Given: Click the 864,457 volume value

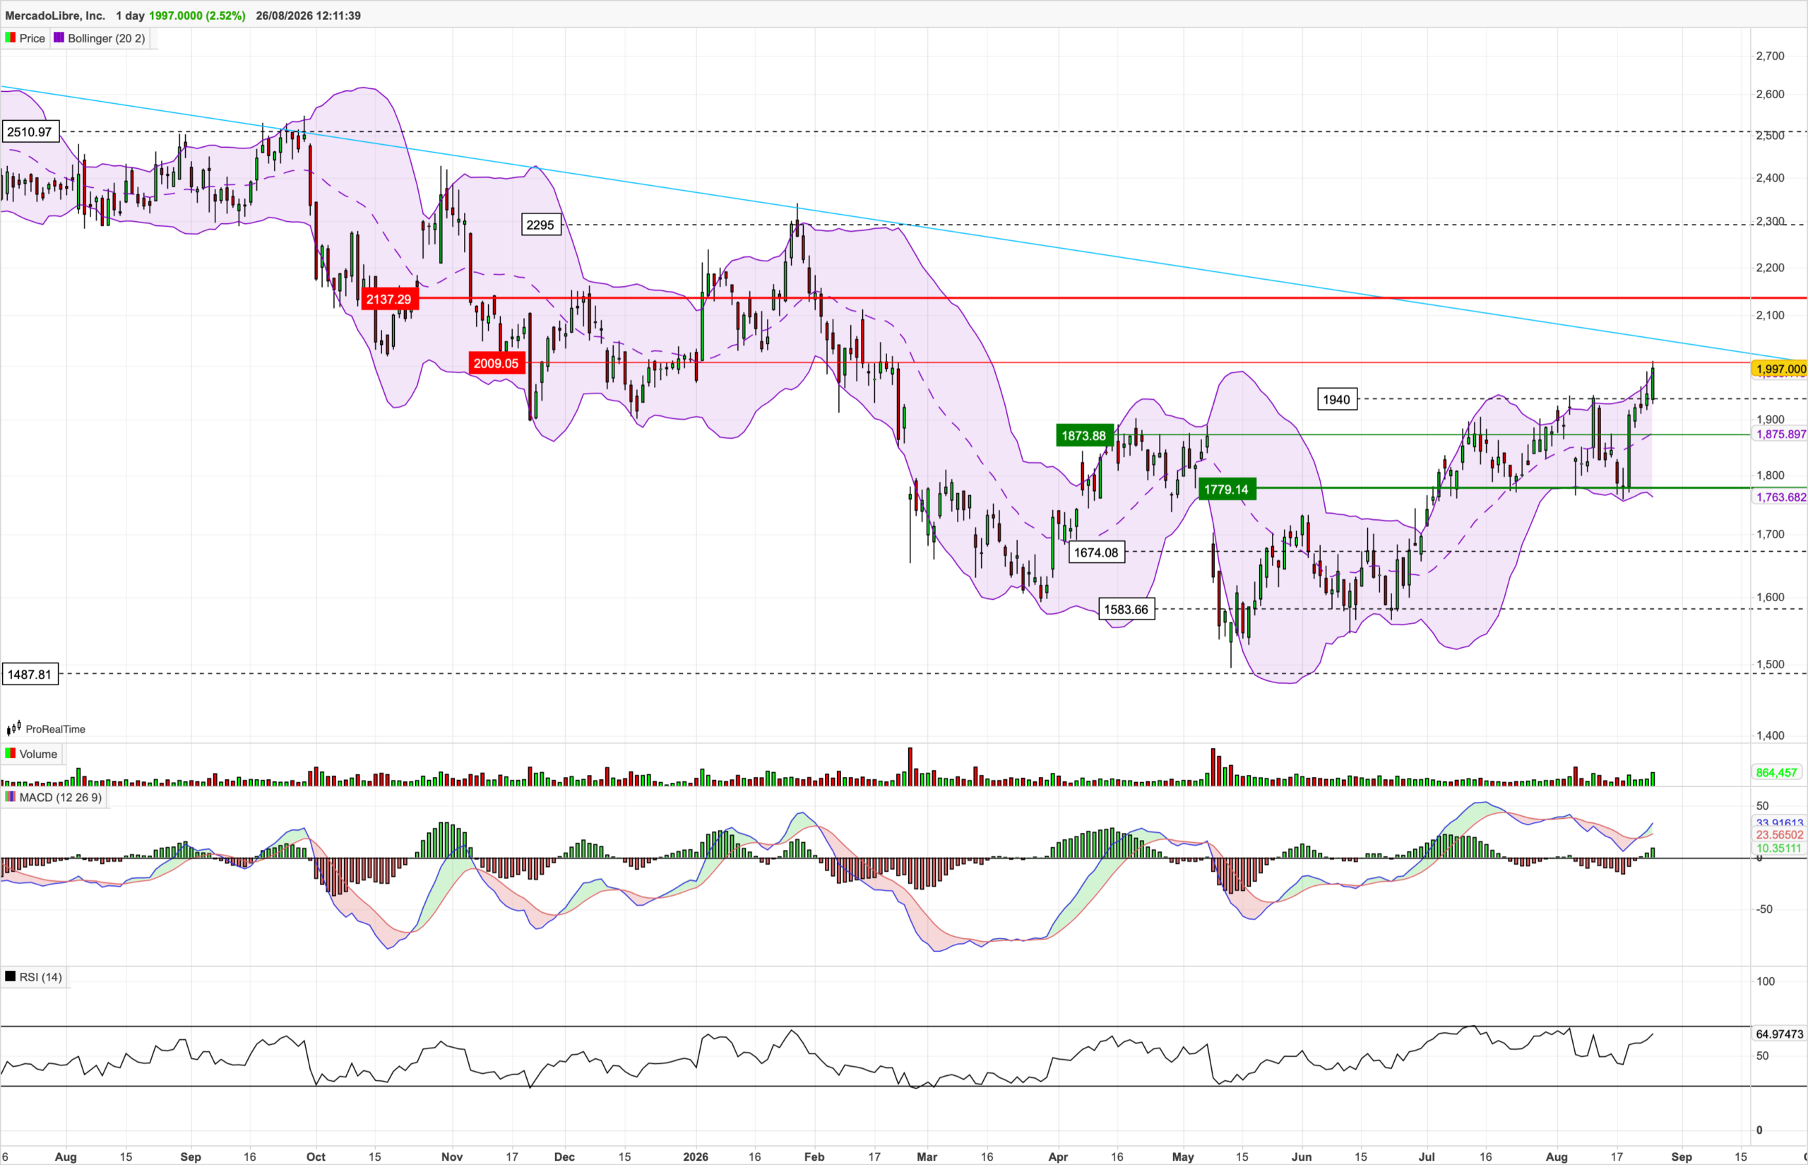Looking at the screenshot, I should tap(1776, 772).
